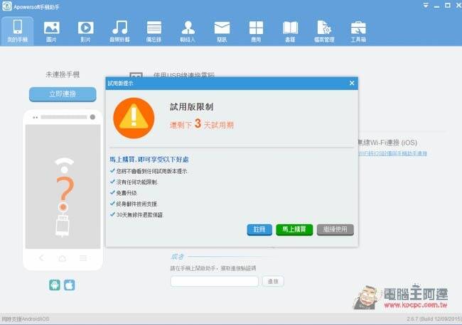Click the Android robot icon below phone
This screenshot has height=325, width=462.
pos(55,285)
